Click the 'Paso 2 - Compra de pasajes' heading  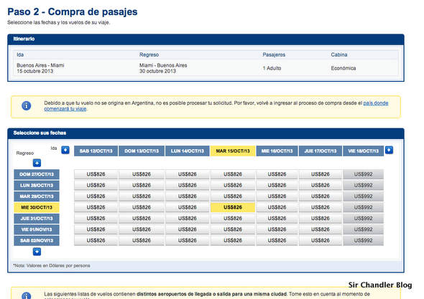point(73,12)
